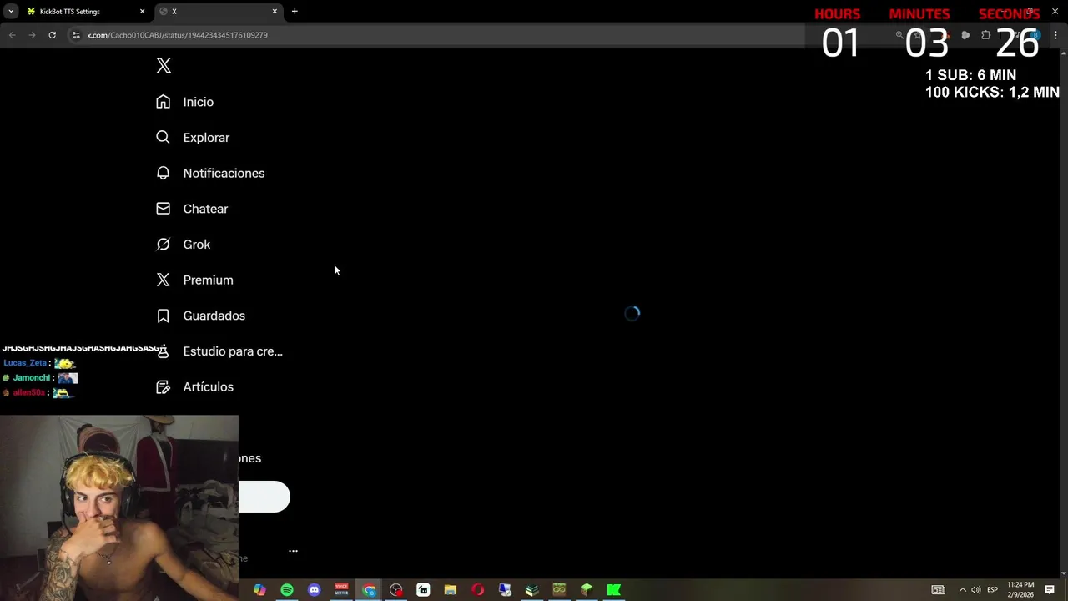Click the Premium X icon
Viewport: 1068px width, 601px height.
(x=163, y=280)
